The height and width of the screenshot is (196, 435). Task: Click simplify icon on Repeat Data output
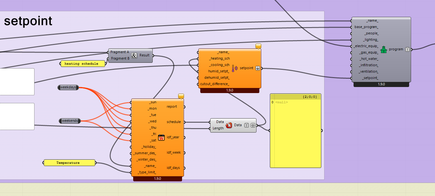point(247,125)
